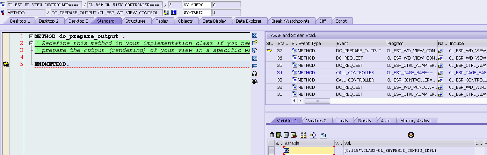This screenshot has height=155, width=487.
Task: Close the source code tool with X icon
Action: (254, 36)
